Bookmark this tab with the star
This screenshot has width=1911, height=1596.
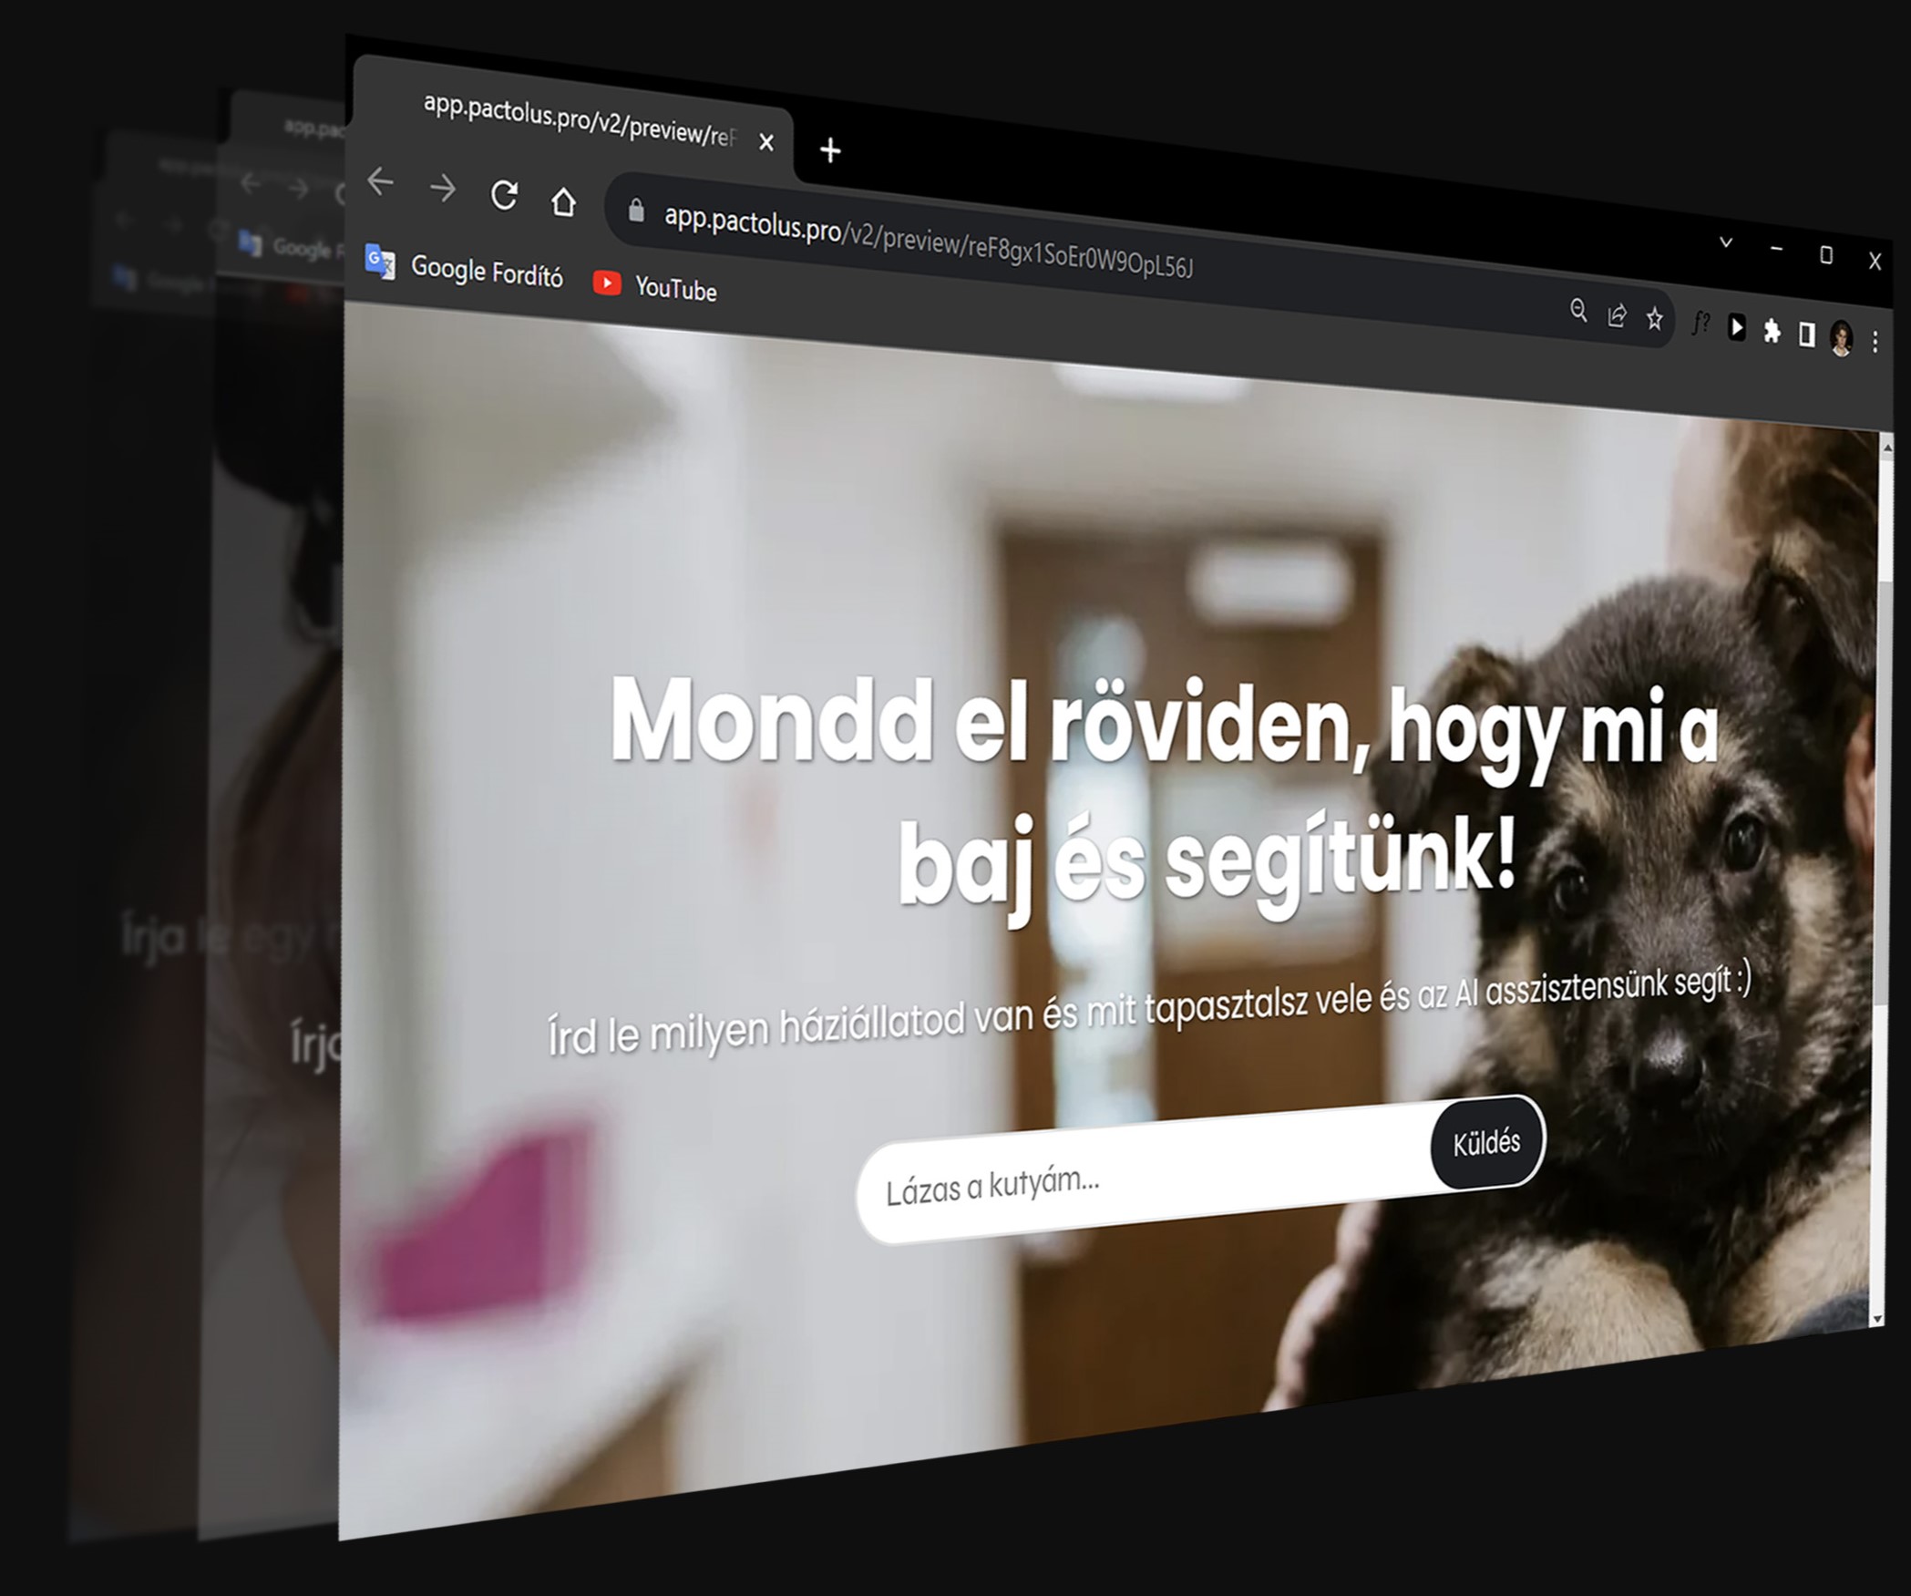tap(1654, 319)
